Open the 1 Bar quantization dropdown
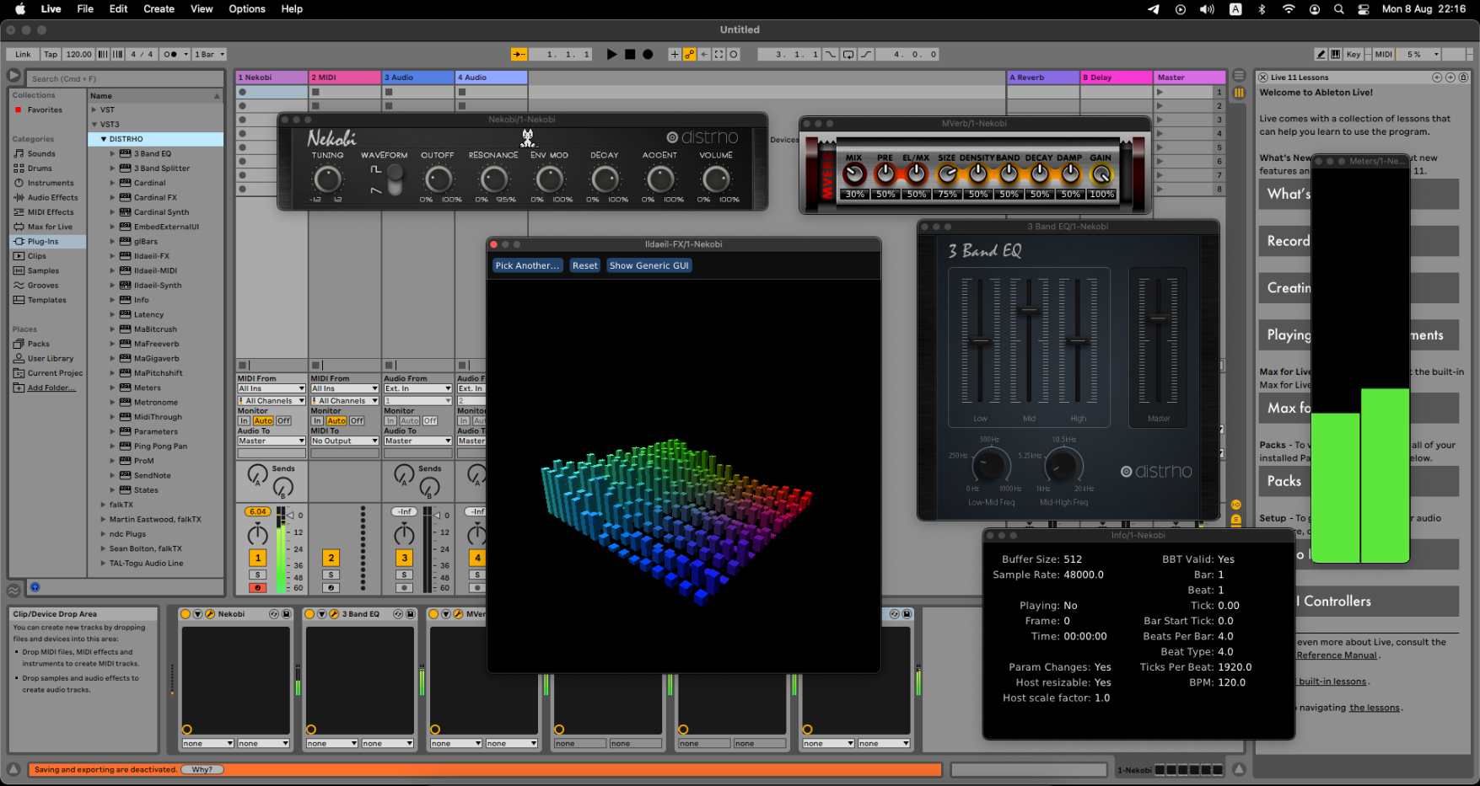Image resolution: width=1480 pixels, height=786 pixels. [x=211, y=54]
